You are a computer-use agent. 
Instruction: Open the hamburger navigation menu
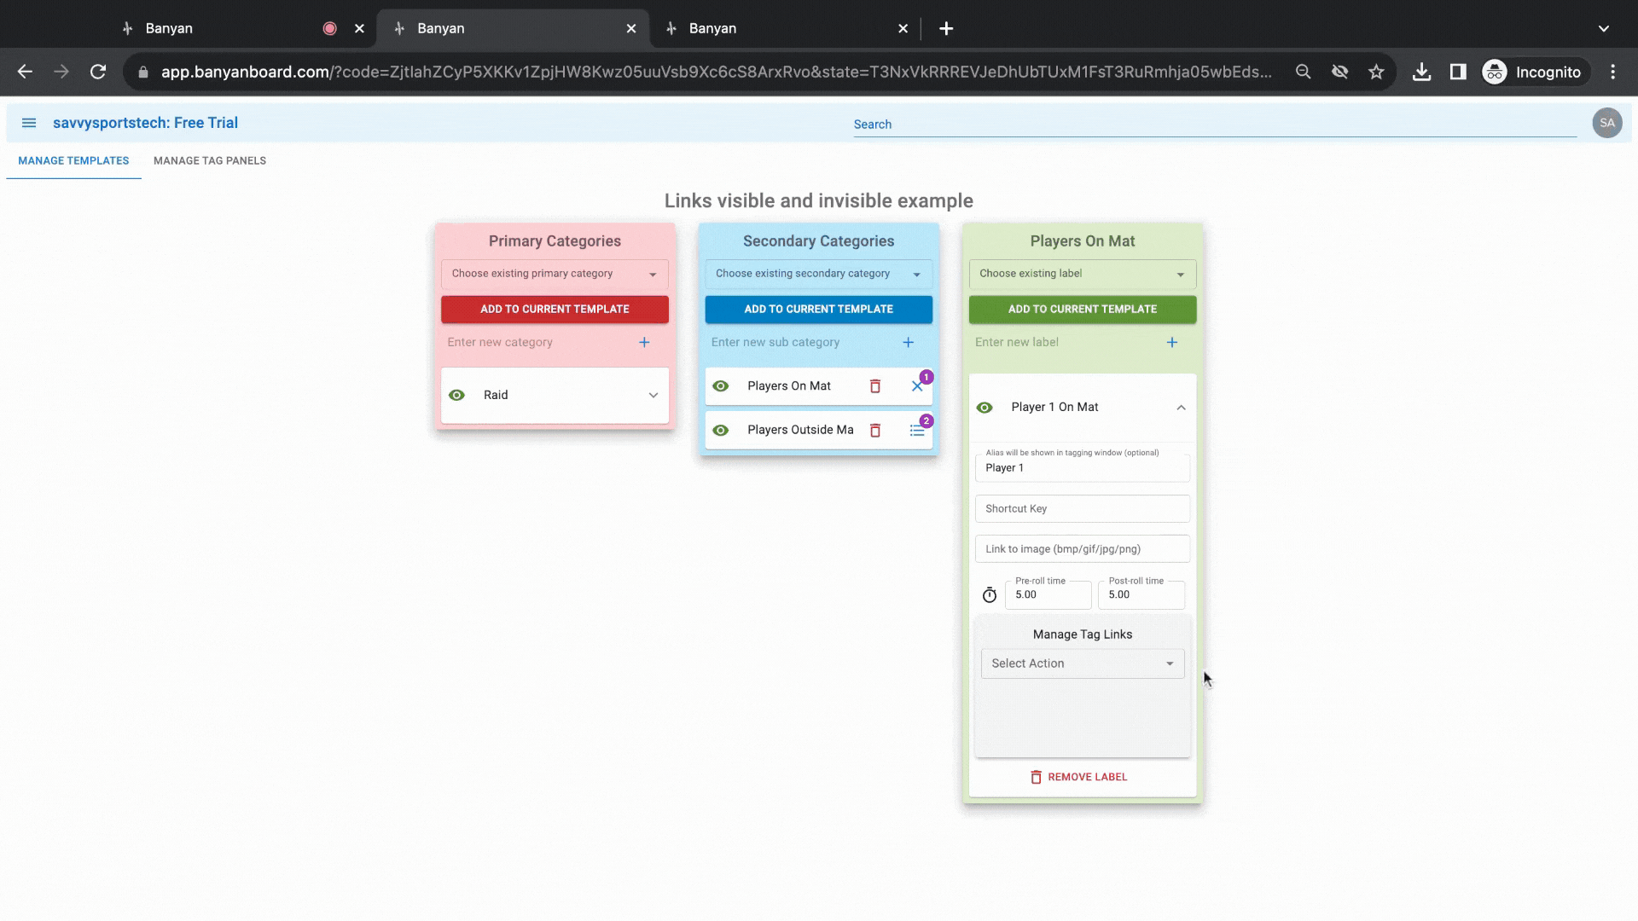tap(29, 123)
